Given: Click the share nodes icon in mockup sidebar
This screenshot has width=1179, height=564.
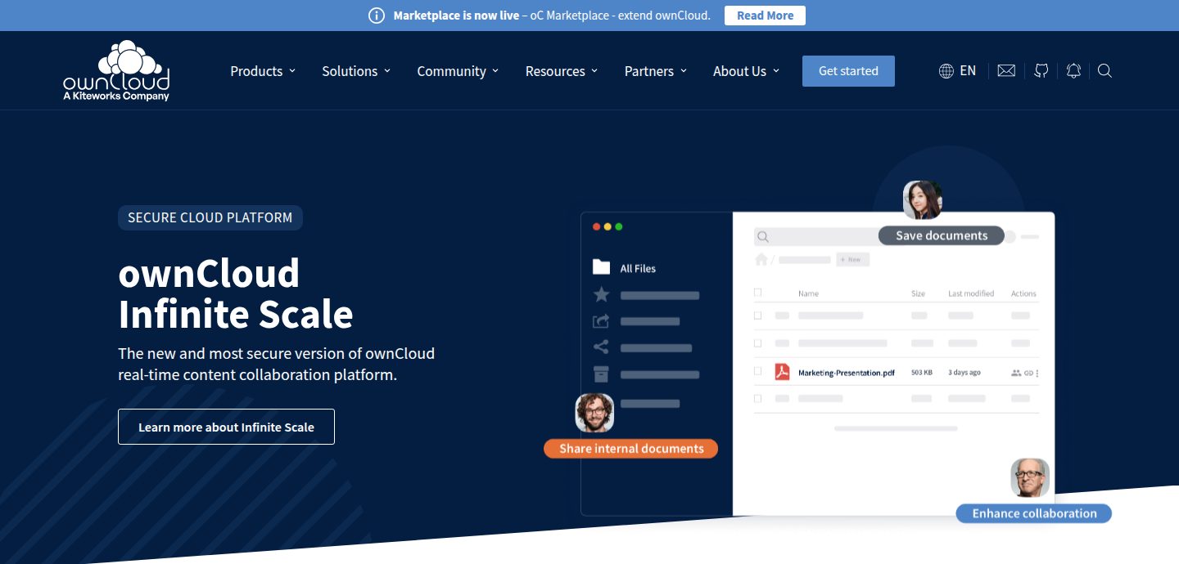Looking at the screenshot, I should 602,347.
